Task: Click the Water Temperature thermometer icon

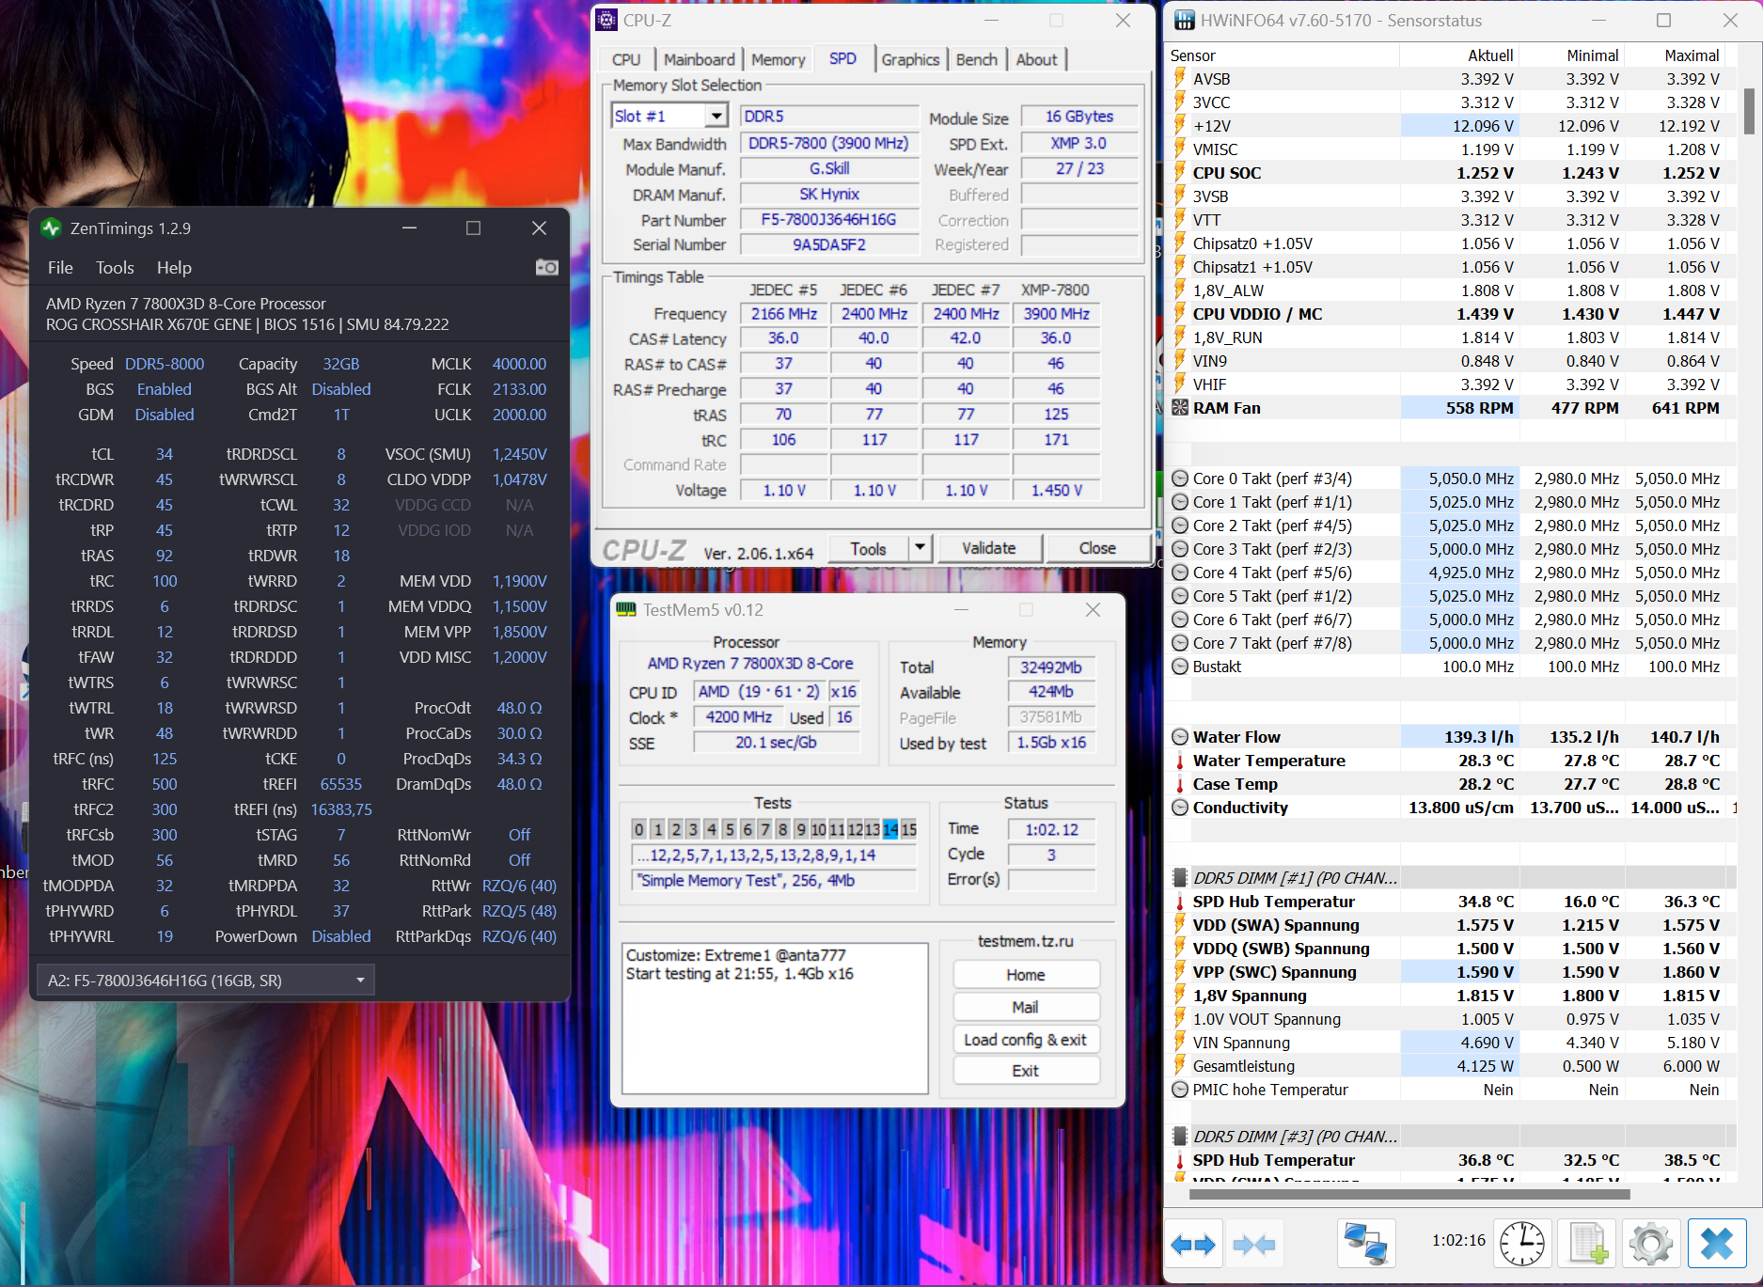Action: point(1180,761)
